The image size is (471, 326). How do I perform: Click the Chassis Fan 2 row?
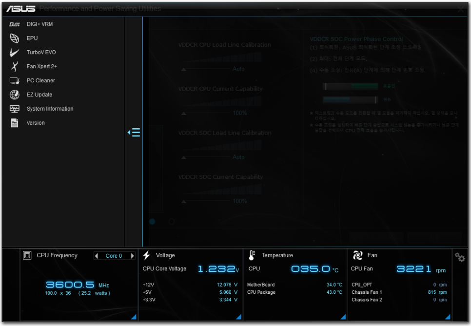[x=399, y=300]
